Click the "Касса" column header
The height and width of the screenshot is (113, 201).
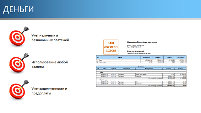coord(120,57)
